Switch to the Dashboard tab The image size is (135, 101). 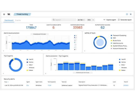click(9, 20)
